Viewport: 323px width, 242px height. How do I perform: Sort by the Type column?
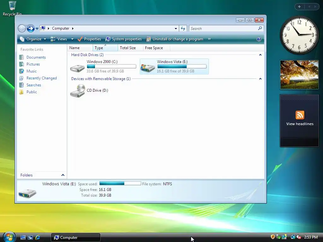(x=105, y=48)
